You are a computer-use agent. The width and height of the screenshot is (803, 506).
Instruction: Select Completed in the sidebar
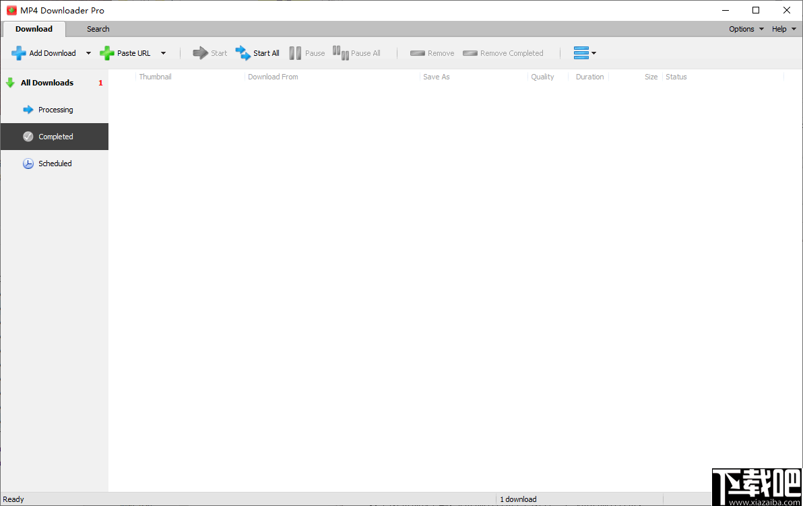[x=55, y=137]
